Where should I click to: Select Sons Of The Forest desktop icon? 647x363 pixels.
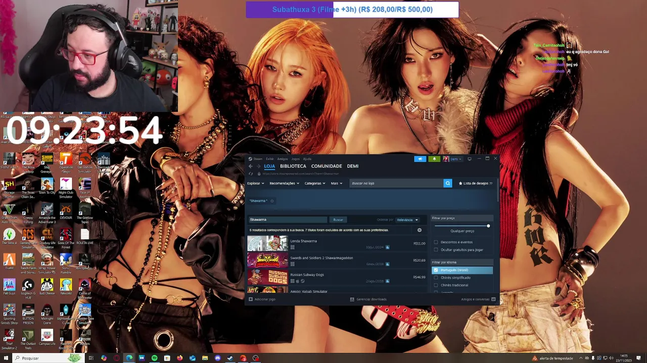coord(66,238)
